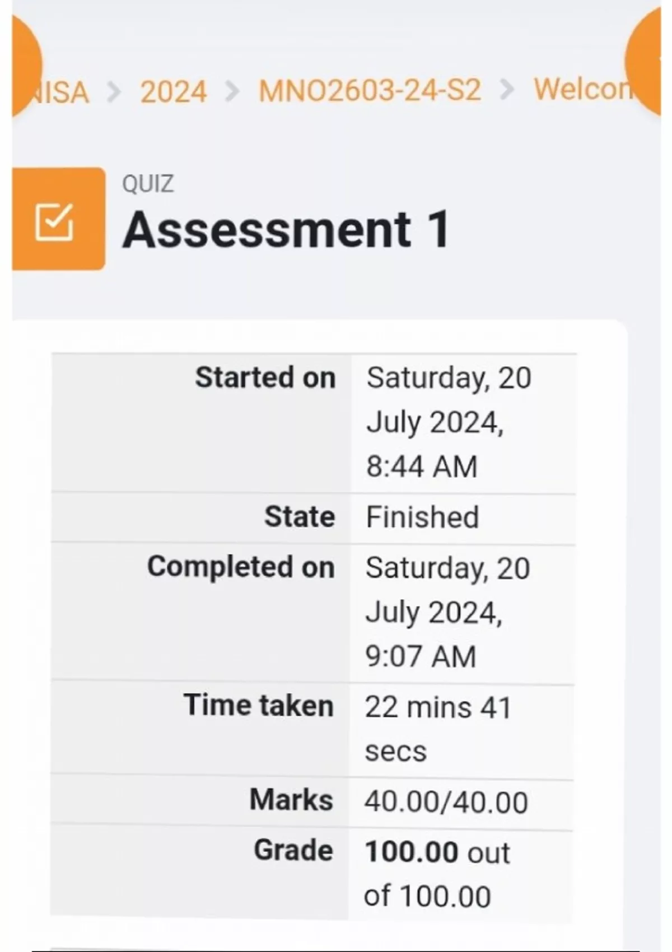Open the left orange course index drawer
The width and height of the screenshot is (672, 952).
point(25,64)
